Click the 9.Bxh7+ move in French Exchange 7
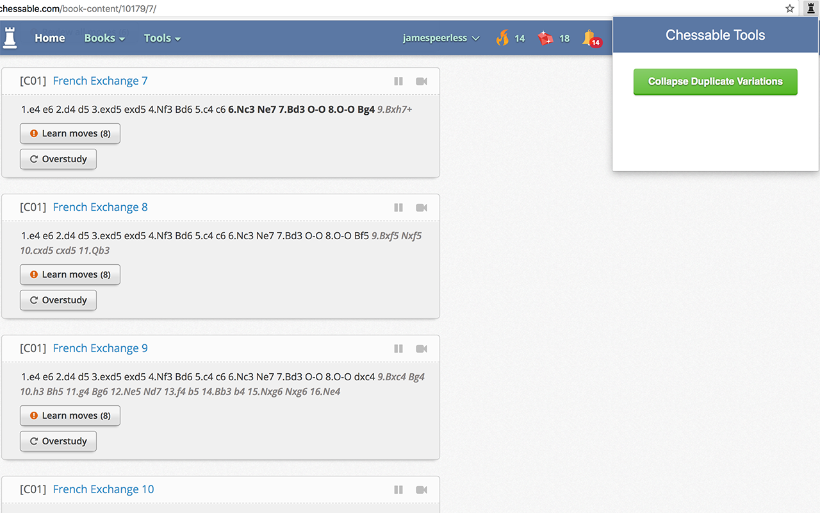The image size is (820, 513). click(395, 110)
